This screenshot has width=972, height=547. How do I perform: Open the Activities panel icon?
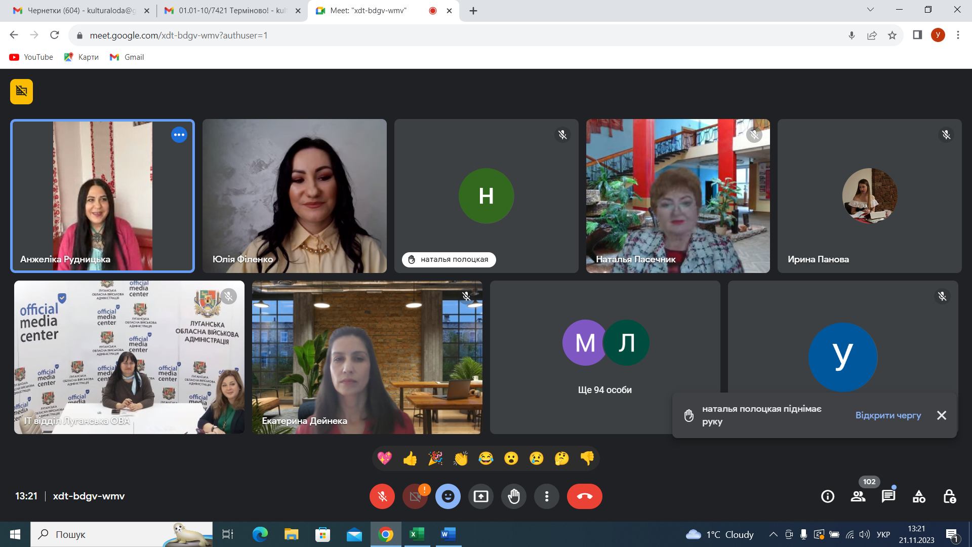919,496
